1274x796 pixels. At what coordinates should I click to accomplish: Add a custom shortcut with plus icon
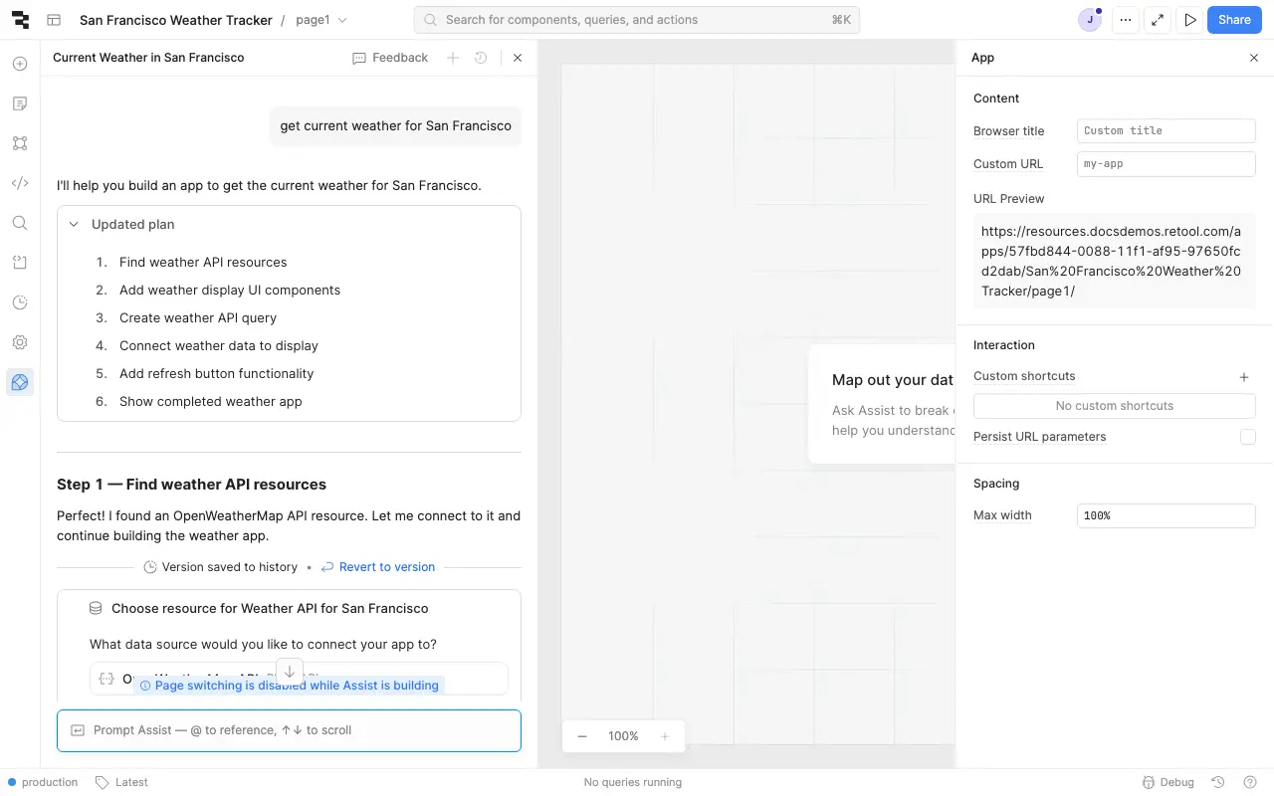coord(1243,377)
